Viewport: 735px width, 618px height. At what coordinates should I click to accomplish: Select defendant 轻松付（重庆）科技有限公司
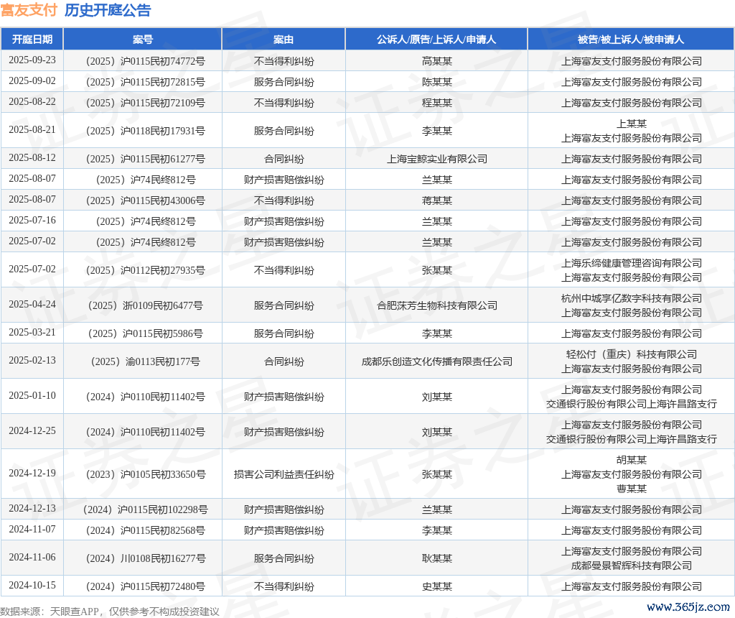pos(631,354)
